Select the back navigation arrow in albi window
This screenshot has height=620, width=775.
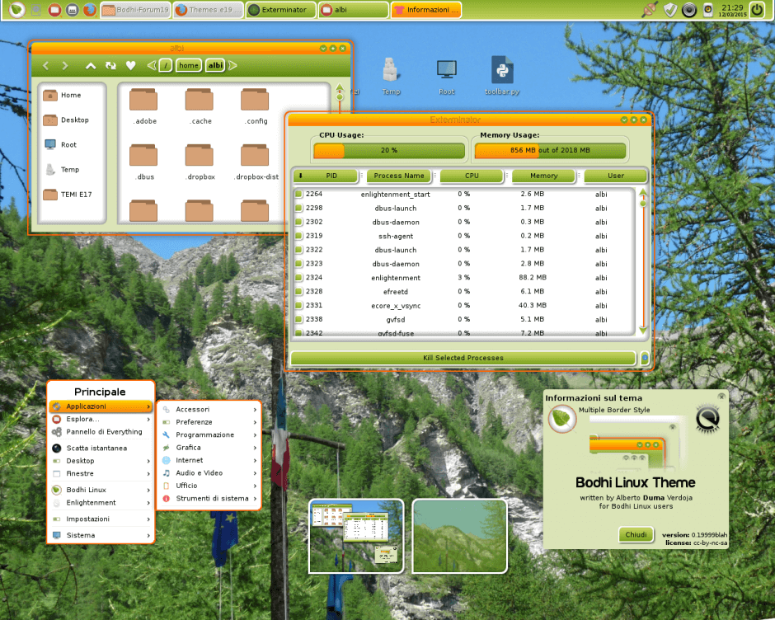46,66
